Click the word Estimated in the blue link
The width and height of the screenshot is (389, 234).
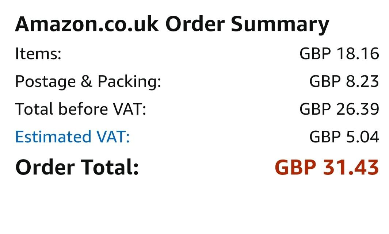(53, 137)
